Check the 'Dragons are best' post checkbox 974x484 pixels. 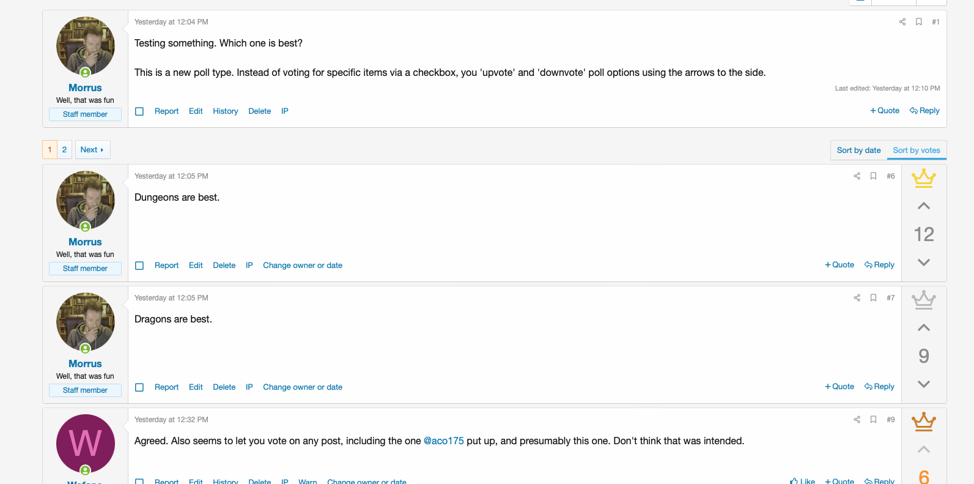pos(139,387)
